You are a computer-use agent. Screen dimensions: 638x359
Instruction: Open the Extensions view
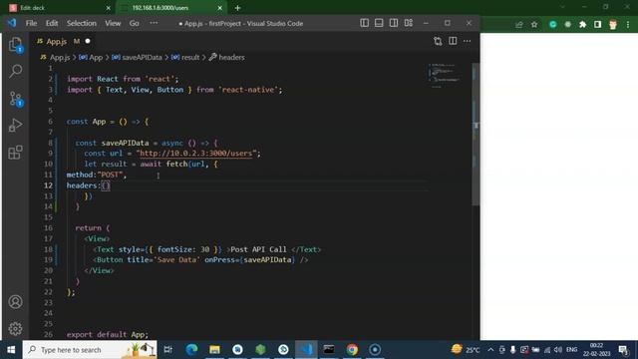click(x=16, y=153)
